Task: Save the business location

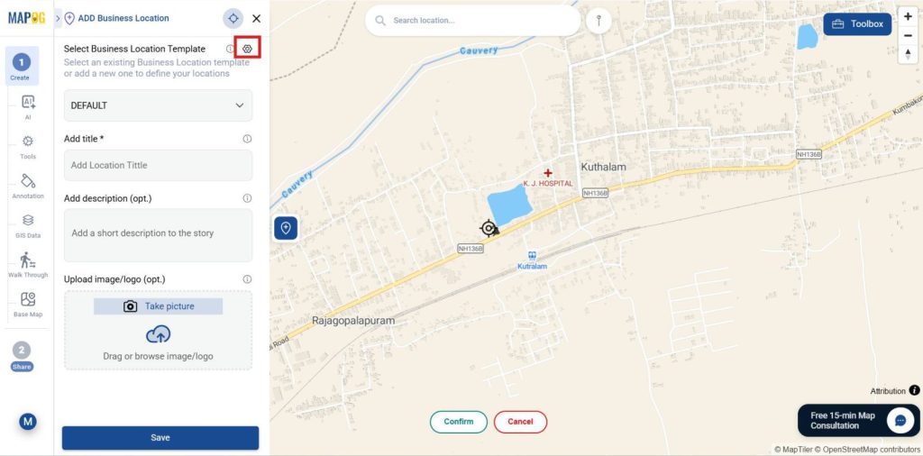Action: [x=160, y=438]
